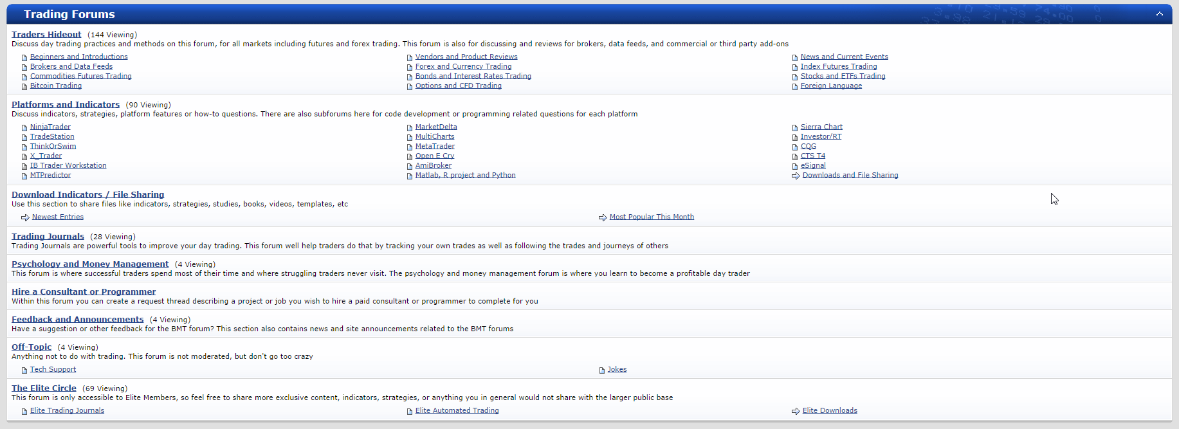1179x429 pixels.
Task: Open Forex and Currency Trading subforum
Action: (x=464, y=66)
